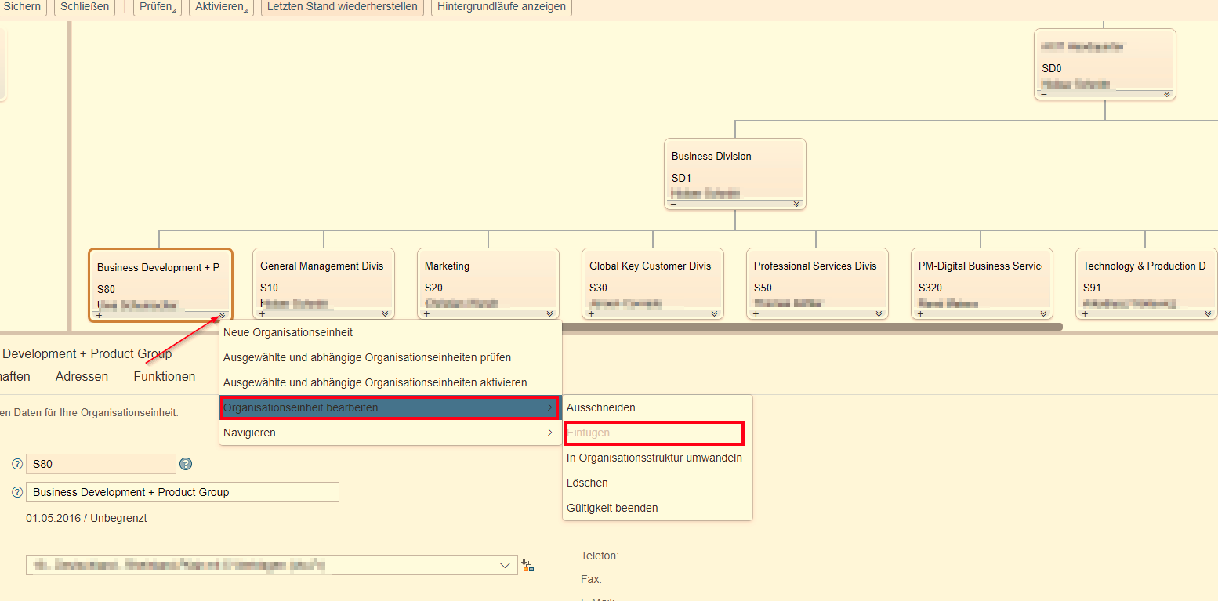Click the Fax: label

coord(591,579)
